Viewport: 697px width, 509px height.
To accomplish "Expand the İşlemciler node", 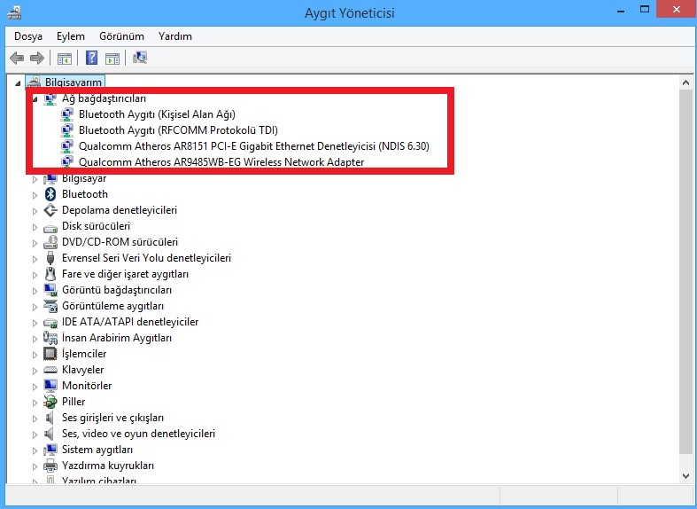I will 35,355.
